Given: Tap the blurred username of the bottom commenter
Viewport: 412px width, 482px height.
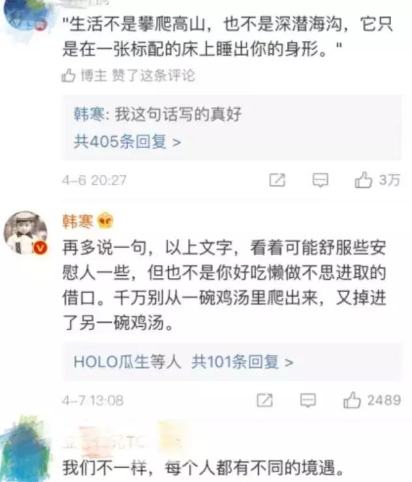Looking at the screenshot, I should click(x=121, y=440).
